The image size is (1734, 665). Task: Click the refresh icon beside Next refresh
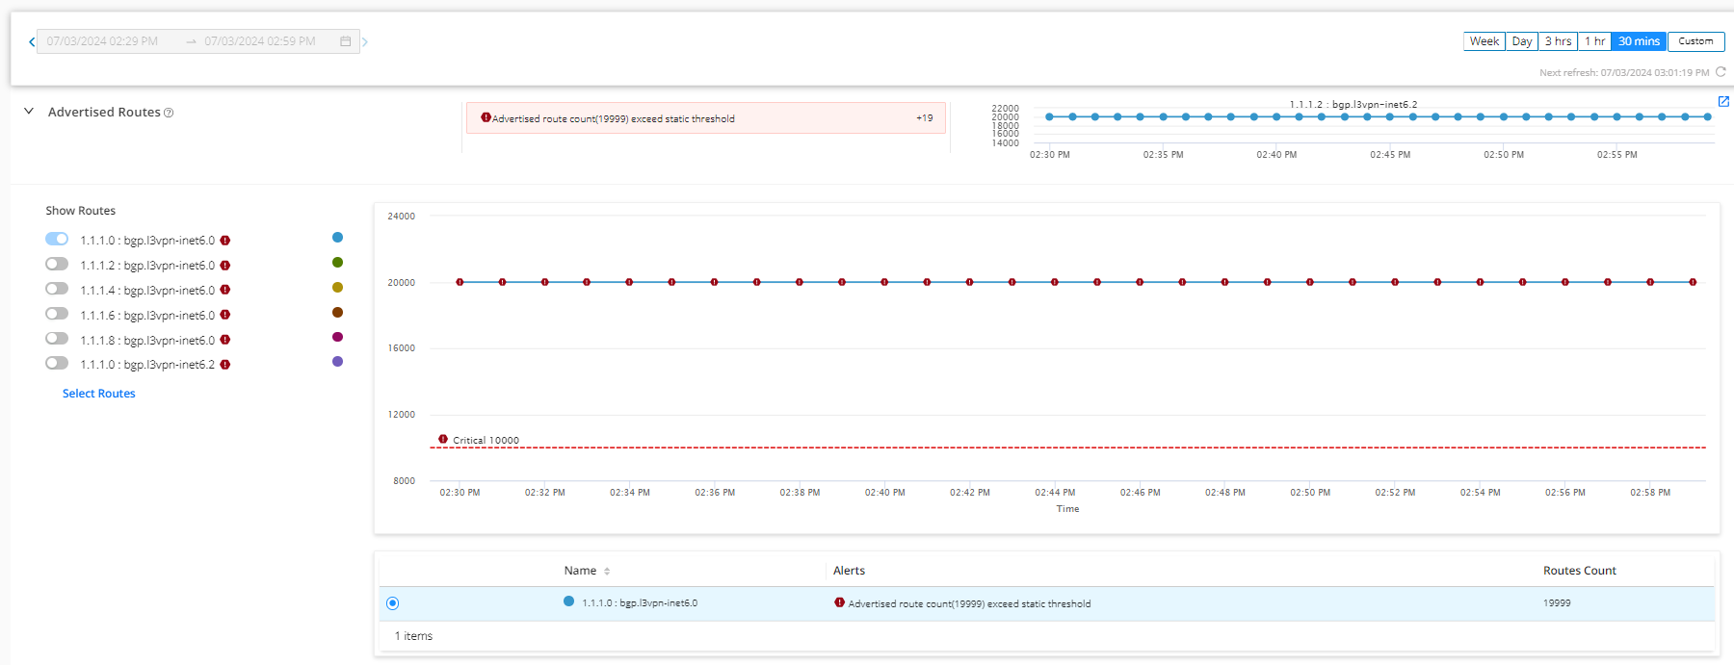[1721, 72]
